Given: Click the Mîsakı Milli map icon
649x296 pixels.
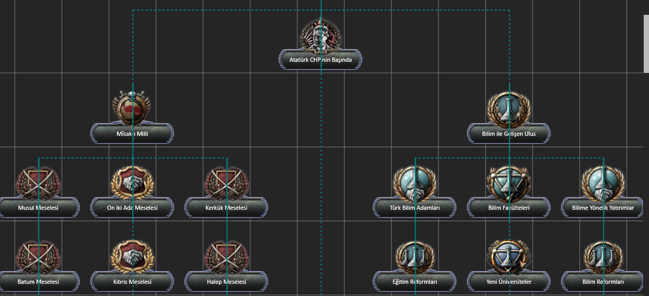Looking at the screenshot, I should pos(132,108).
